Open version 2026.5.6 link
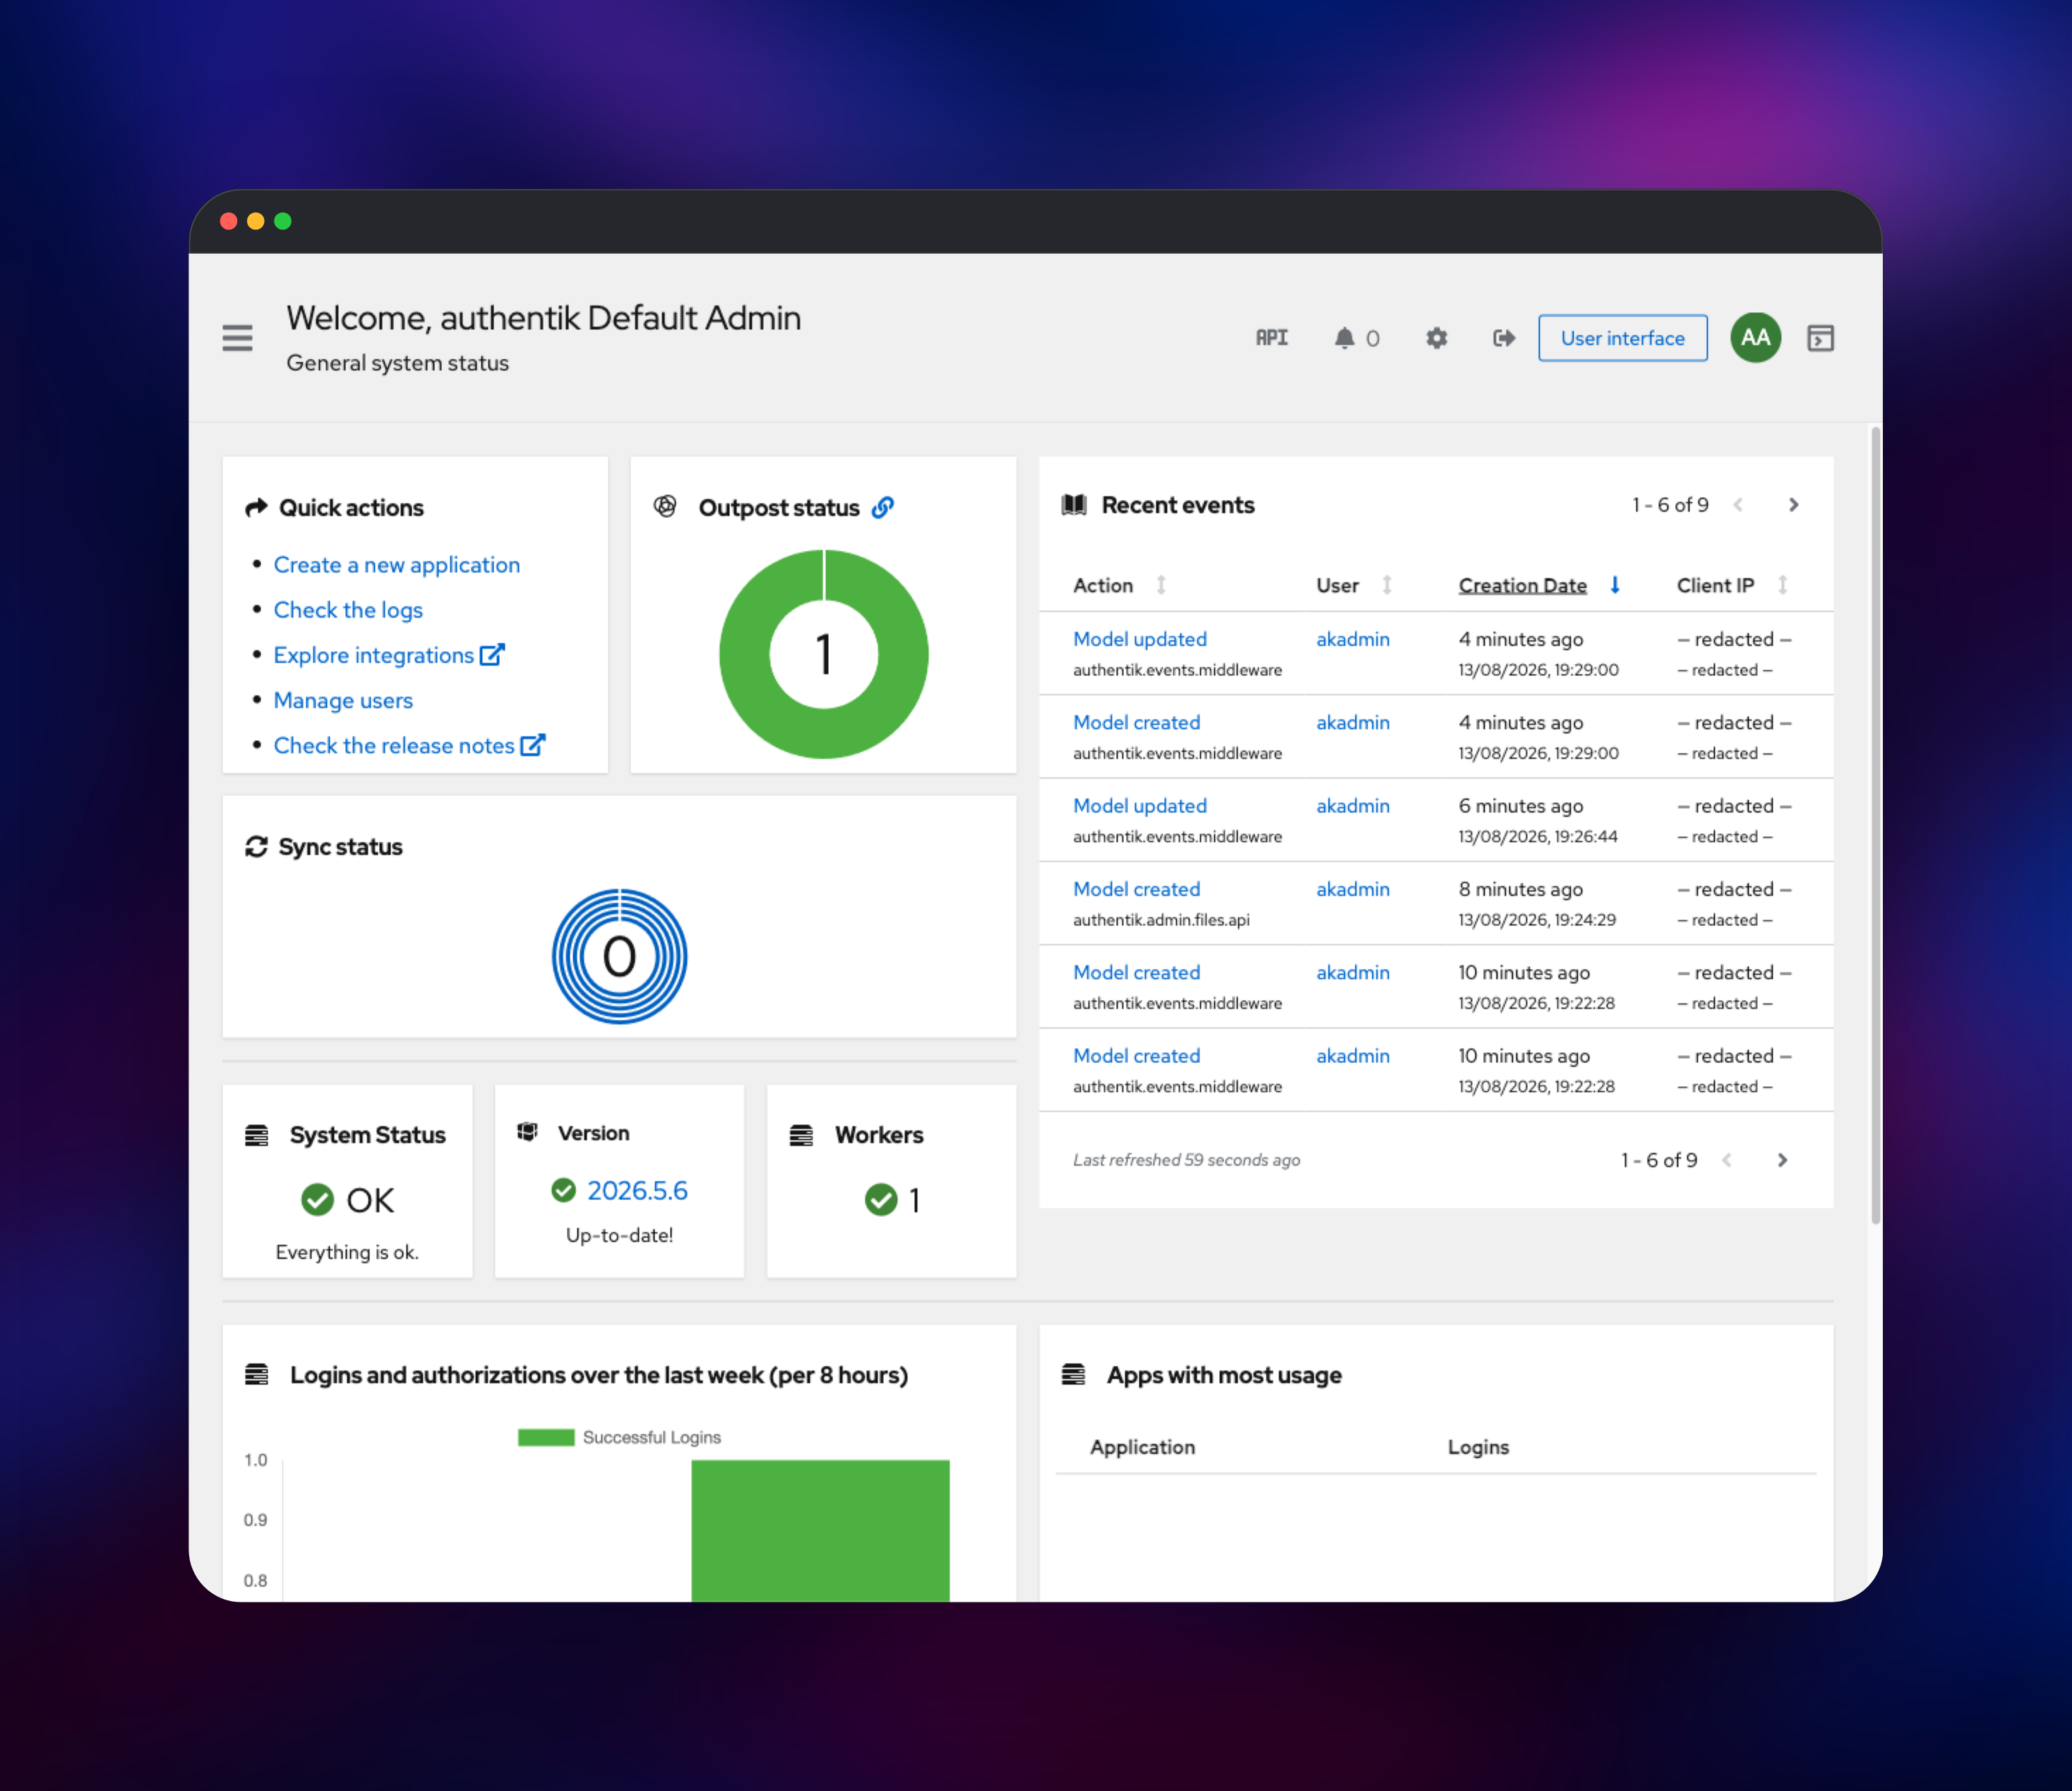 tap(637, 1190)
